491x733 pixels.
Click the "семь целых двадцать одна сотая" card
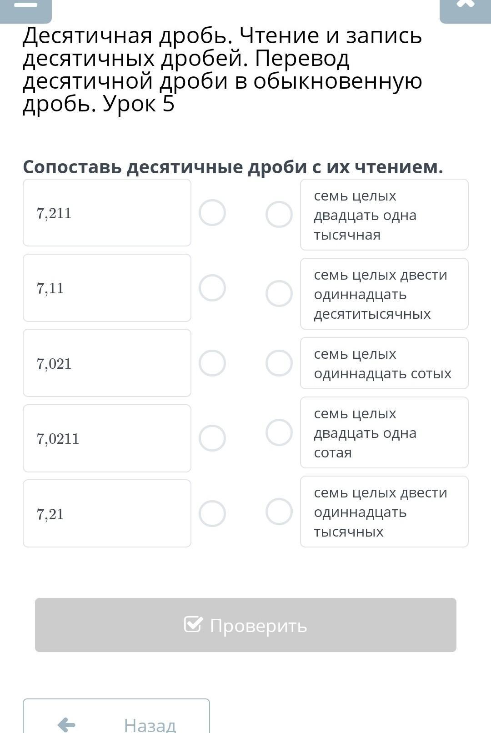pos(384,432)
